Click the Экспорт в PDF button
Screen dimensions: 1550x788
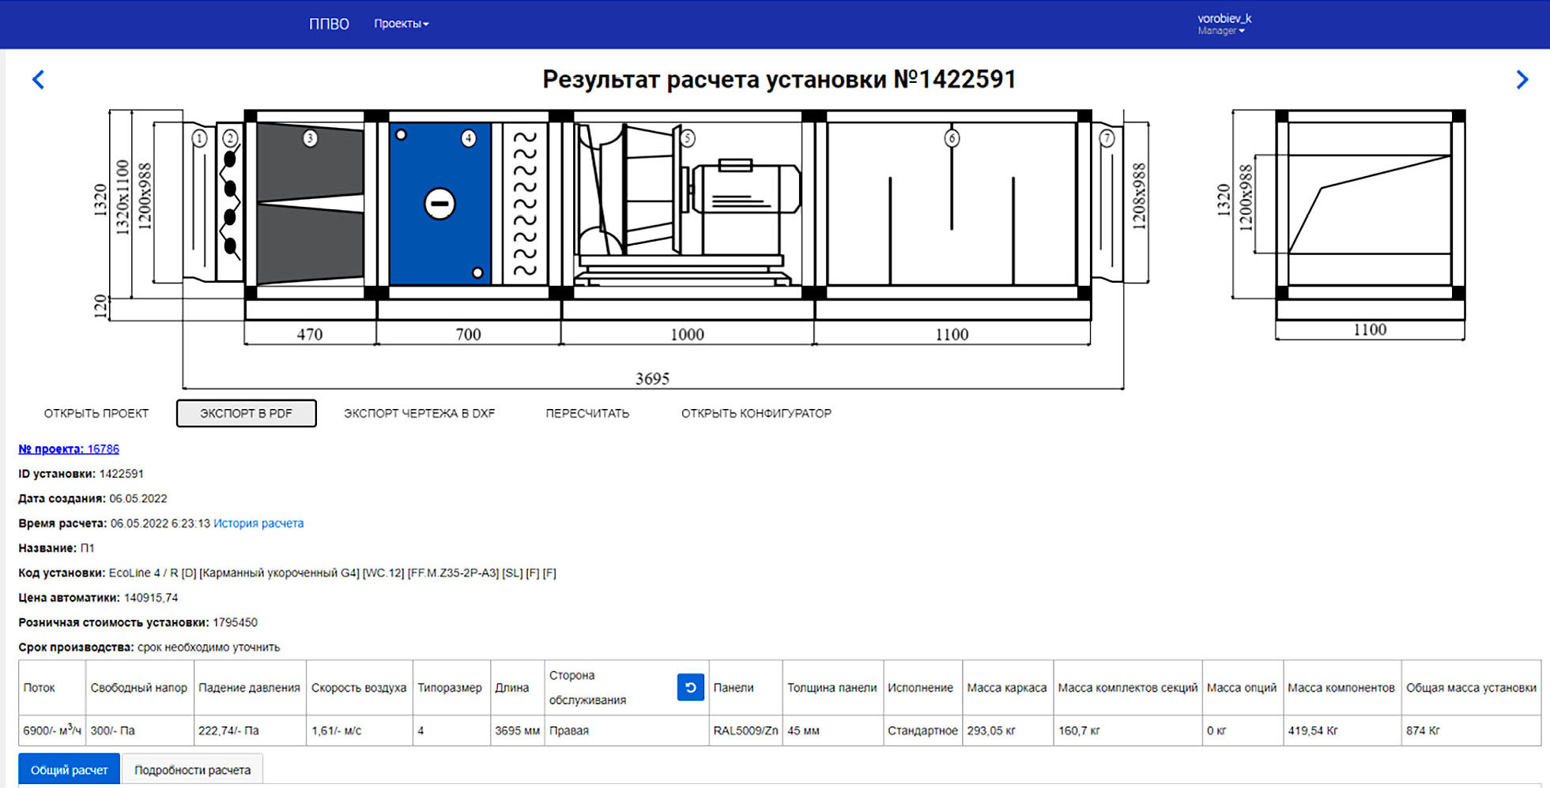click(246, 413)
